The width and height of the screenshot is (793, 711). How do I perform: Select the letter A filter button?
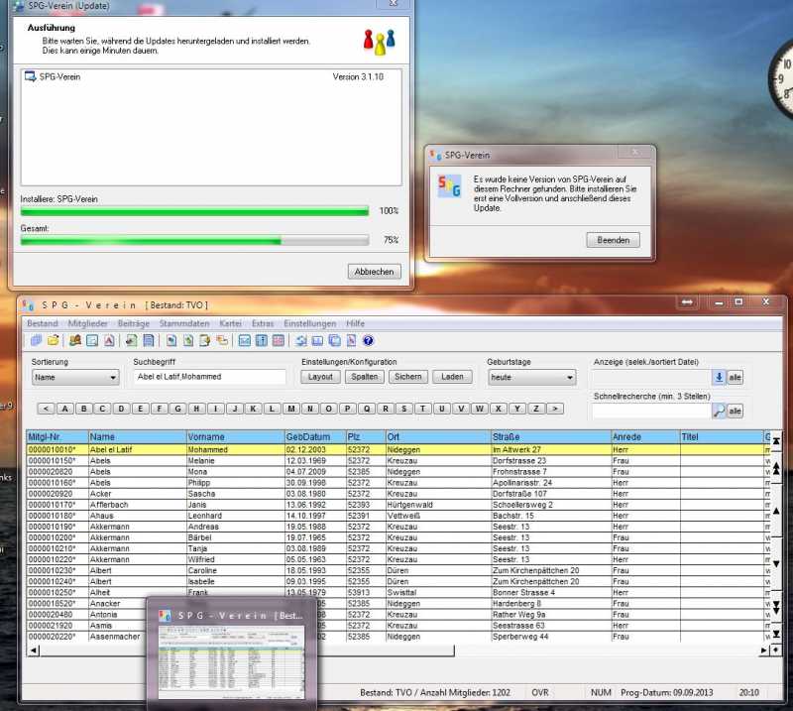[x=64, y=409]
